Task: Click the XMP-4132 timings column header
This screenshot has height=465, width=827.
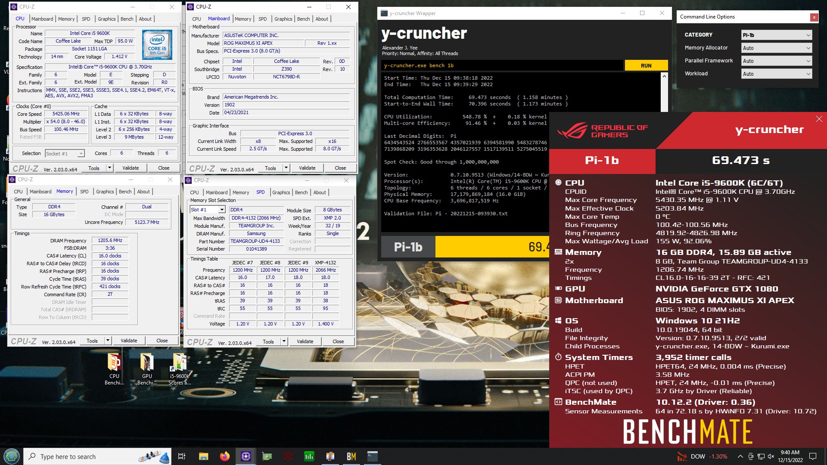Action: tap(325, 263)
